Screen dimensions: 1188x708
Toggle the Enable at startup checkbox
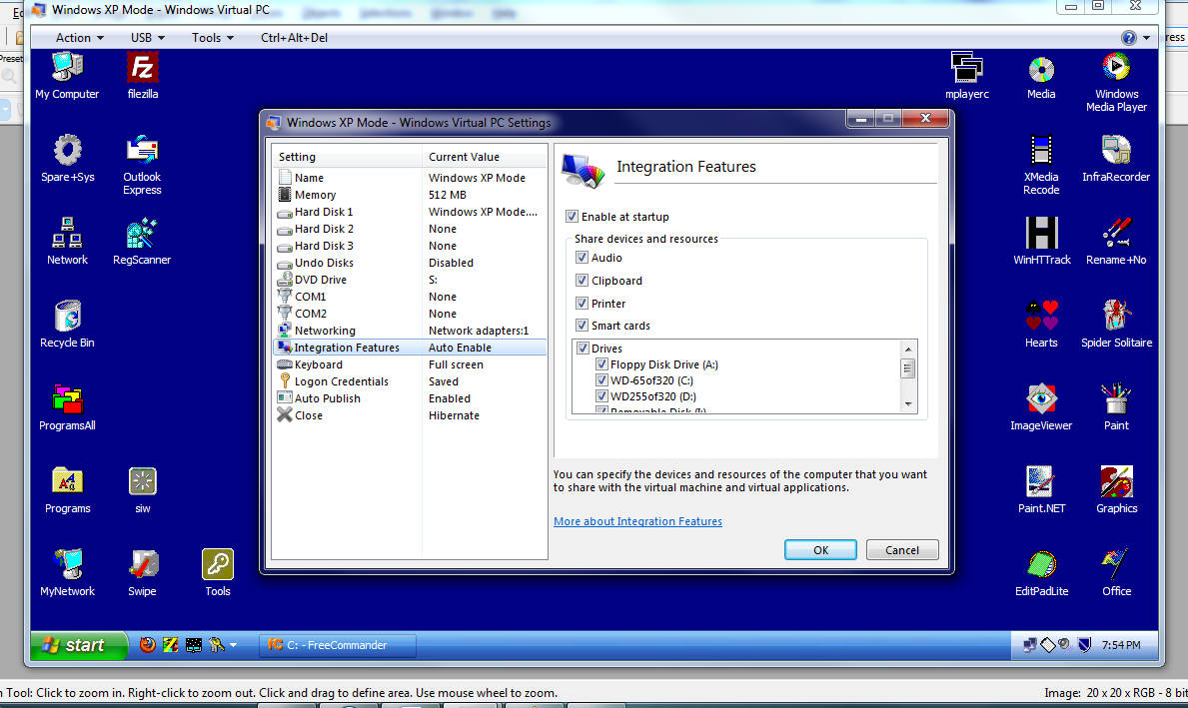[x=573, y=217]
